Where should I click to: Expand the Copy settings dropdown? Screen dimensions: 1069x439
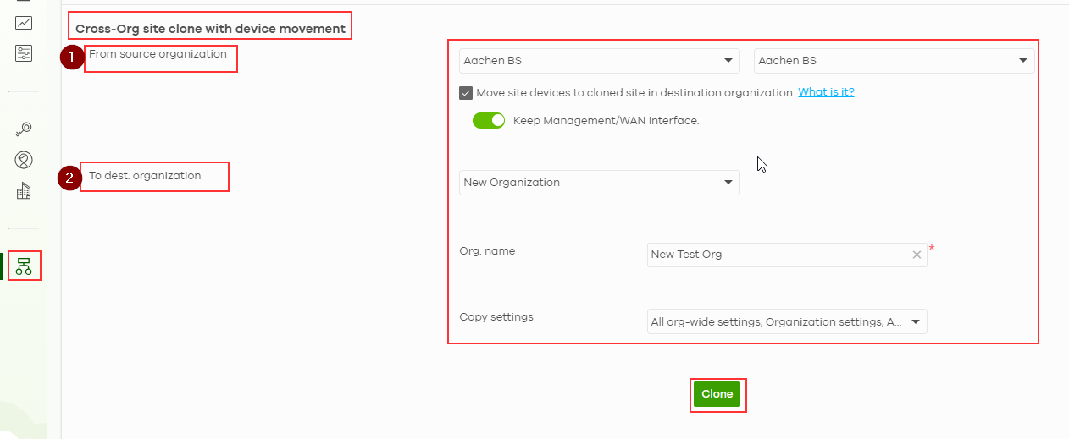pos(787,321)
